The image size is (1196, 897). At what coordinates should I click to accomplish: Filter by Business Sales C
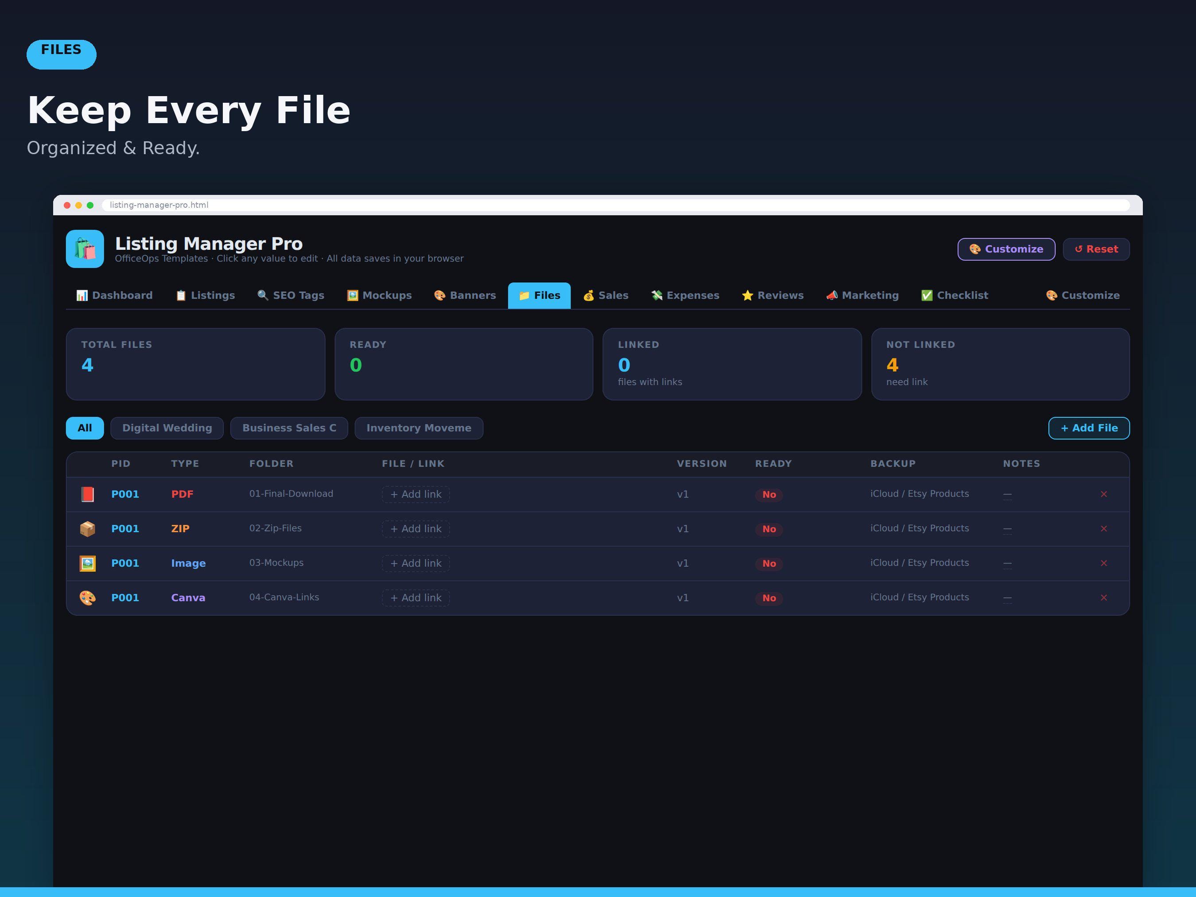[289, 428]
